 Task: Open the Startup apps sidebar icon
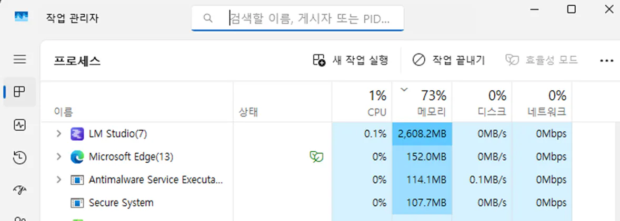coord(20,190)
